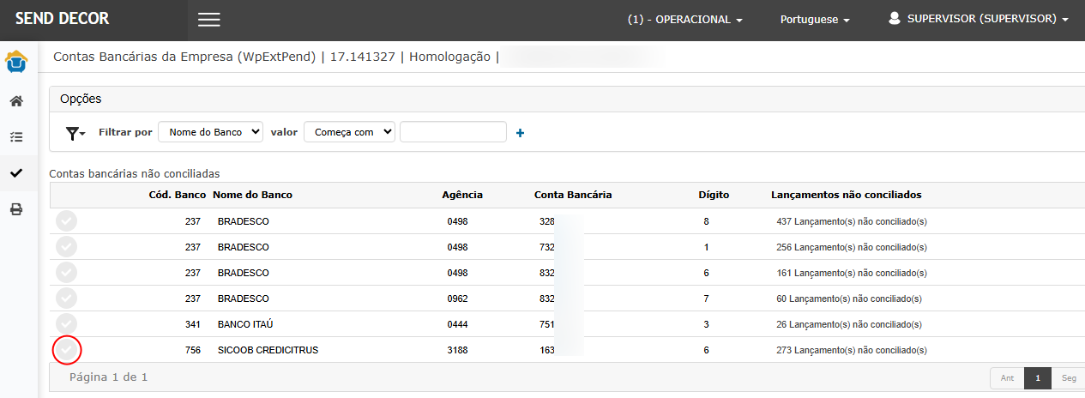Go to Home via sidebar house icon
Image resolution: width=1085 pixels, height=398 pixels.
(x=16, y=101)
